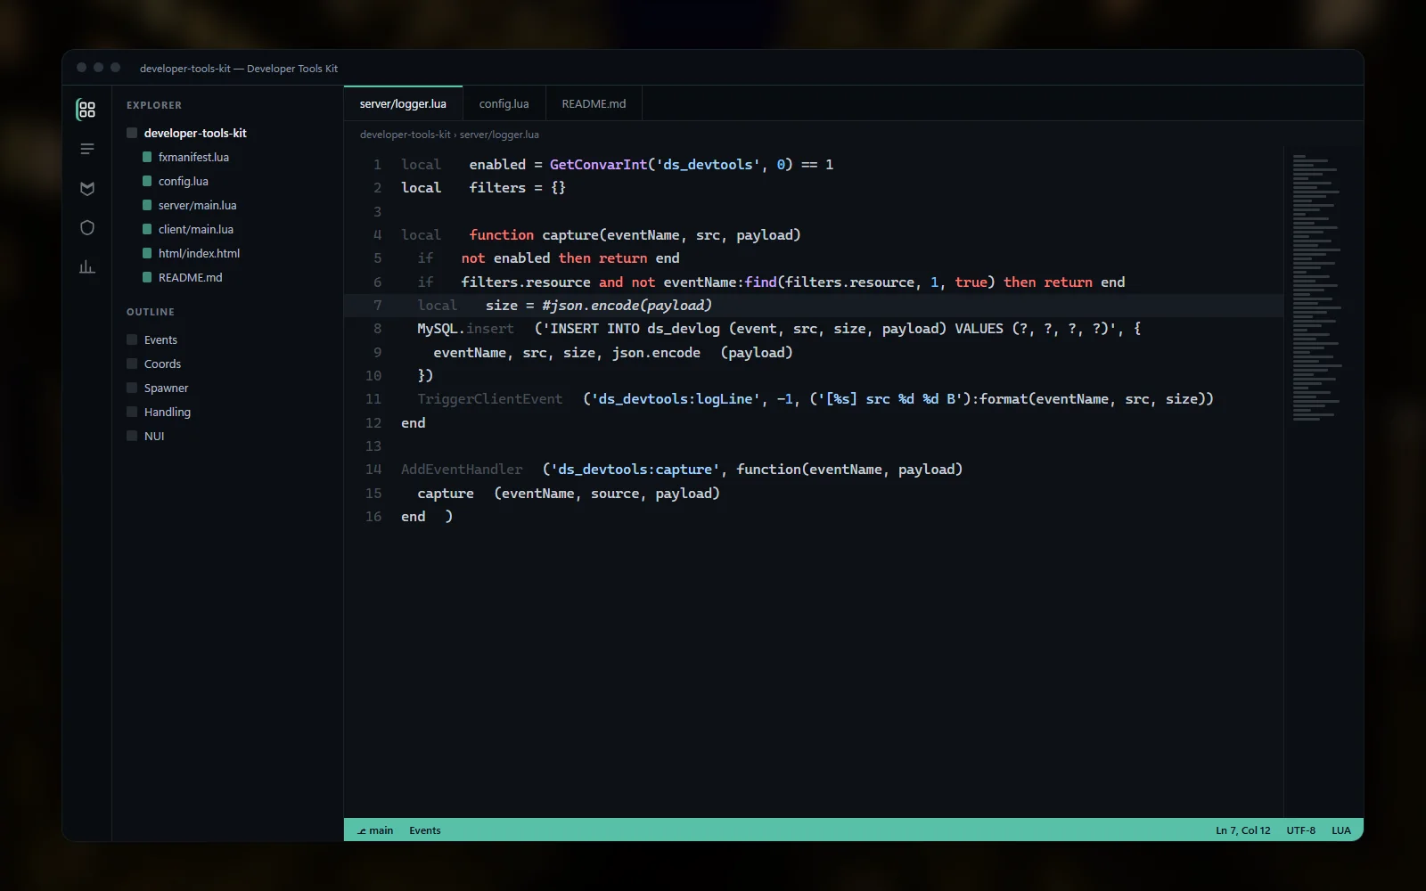This screenshot has height=891, width=1426.
Task: Click 'ds_devtools:capture' string on line 14
Action: pos(635,469)
